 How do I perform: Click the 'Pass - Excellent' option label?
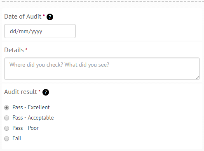[x=31, y=107]
